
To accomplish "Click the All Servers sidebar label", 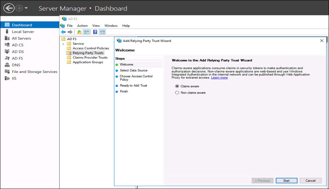I will click(x=22, y=38).
